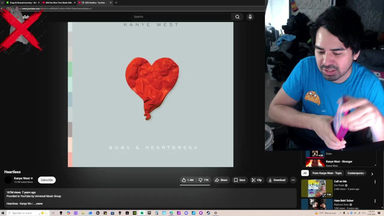Open the tab search dropdown arrow
This screenshot has height=216, width=384.
click(2, 3)
